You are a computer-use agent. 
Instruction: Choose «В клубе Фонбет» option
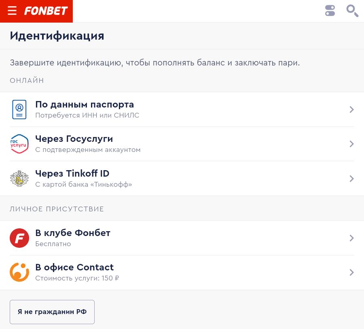click(x=73, y=233)
